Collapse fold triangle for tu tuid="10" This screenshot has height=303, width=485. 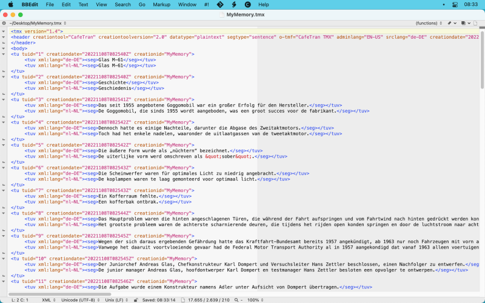click(4, 259)
